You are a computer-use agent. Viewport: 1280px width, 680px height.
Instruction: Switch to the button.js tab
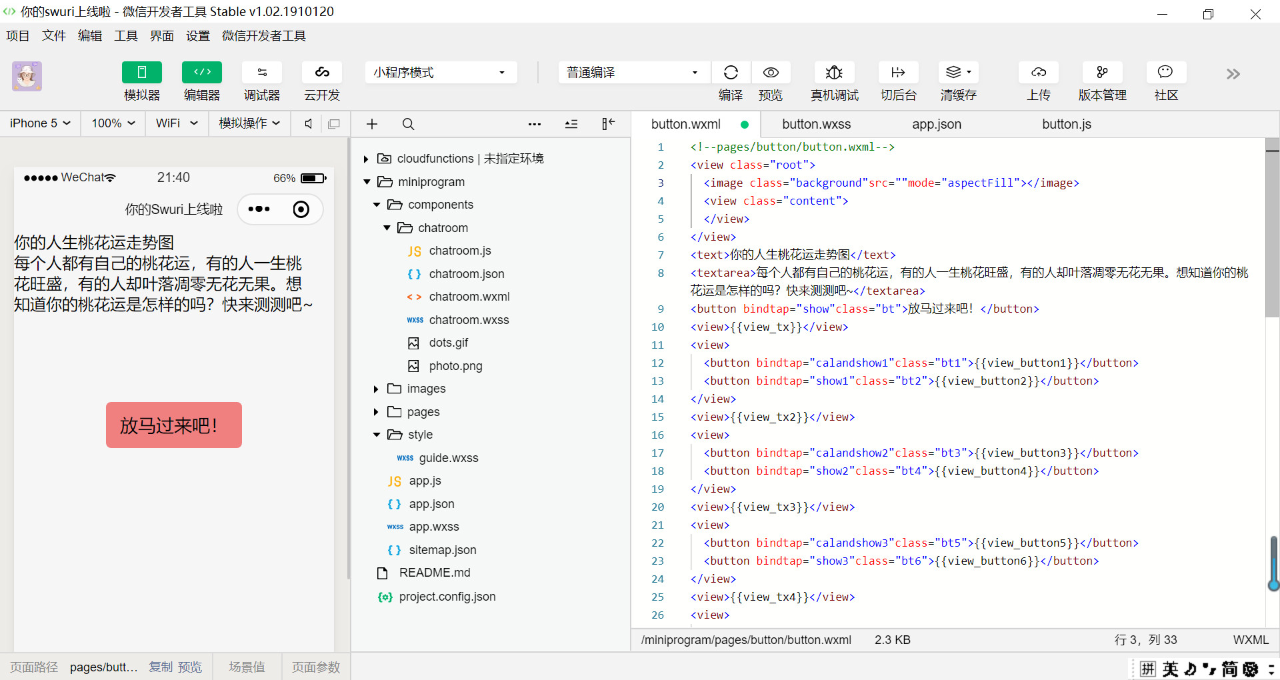pyautogui.click(x=1066, y=124)
